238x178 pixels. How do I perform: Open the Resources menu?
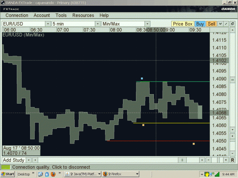point(83,16)
